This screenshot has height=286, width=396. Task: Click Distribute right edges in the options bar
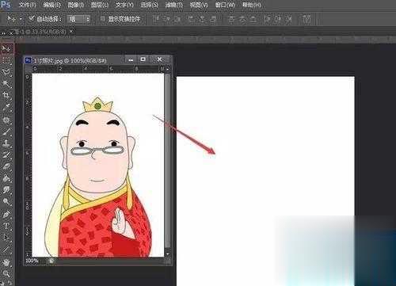[289, 18]
